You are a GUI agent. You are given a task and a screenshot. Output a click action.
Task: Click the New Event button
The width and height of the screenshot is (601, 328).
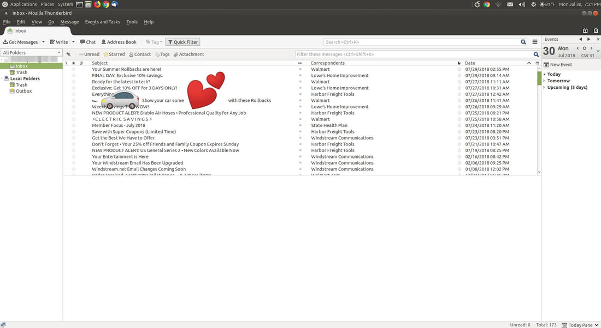[x=558, y=64]
